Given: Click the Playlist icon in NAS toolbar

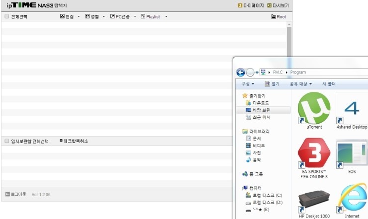Looking at the screenshot, I should click(143, 16).
